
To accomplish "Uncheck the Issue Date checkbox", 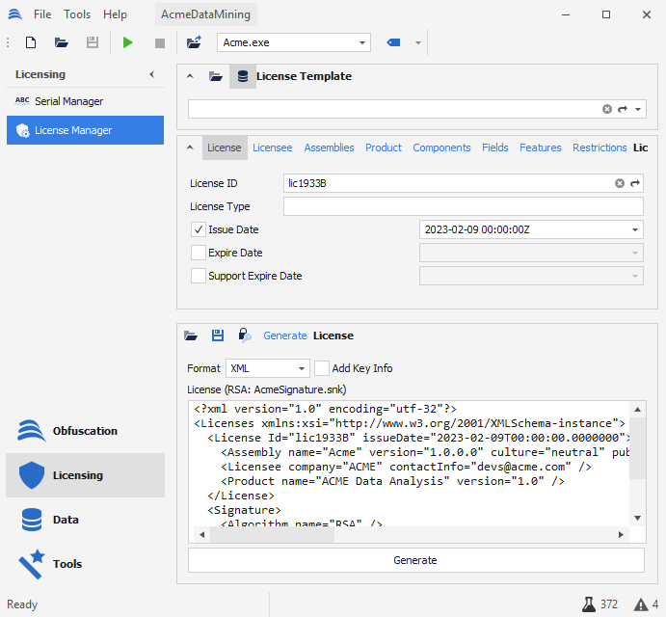I will 199,229.
